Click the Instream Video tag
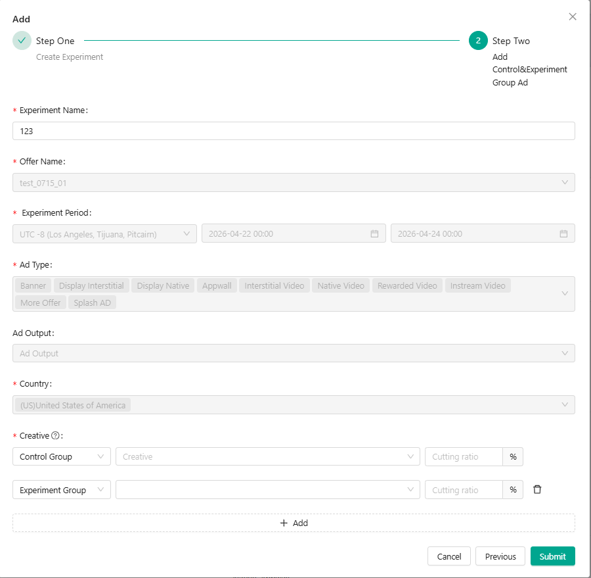Viewport: 591px width, 578px height. 477,286
